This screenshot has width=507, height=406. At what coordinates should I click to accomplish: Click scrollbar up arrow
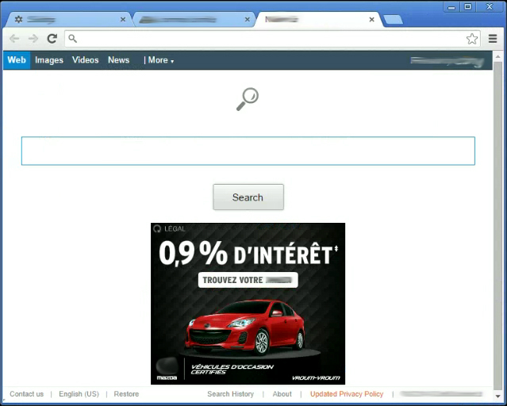pyautogui.click(x=498, y=56)
